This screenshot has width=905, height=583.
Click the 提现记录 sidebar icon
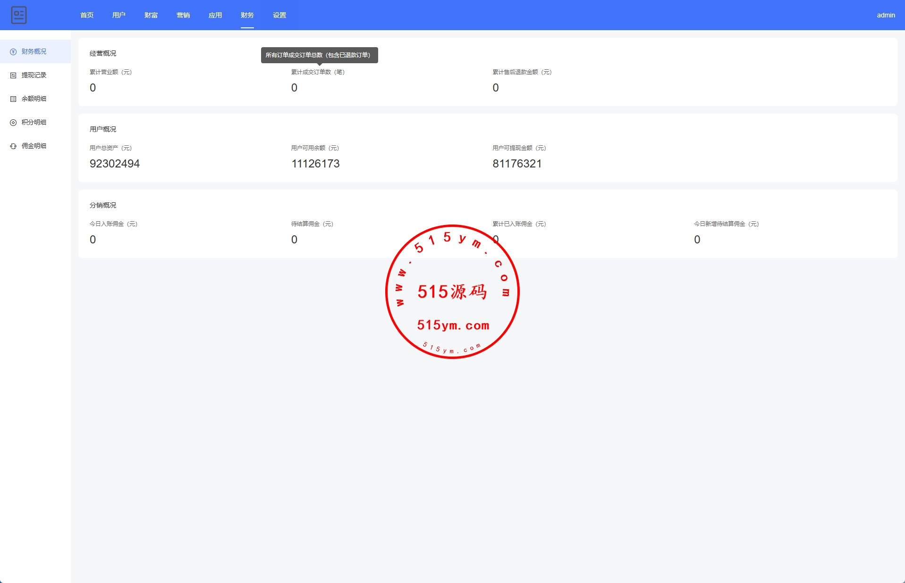[x=13, y=75]
